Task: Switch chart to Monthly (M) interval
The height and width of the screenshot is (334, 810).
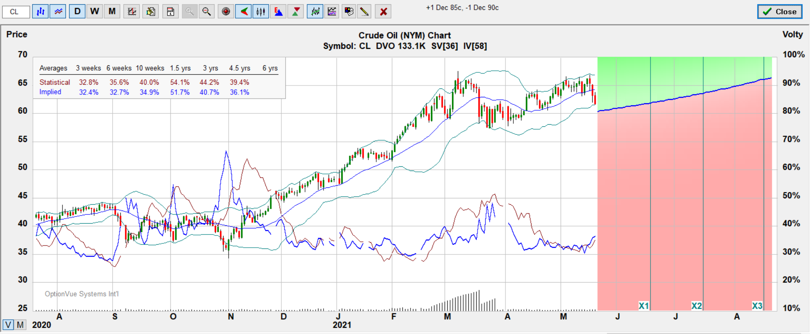Action: pos(112,11)
